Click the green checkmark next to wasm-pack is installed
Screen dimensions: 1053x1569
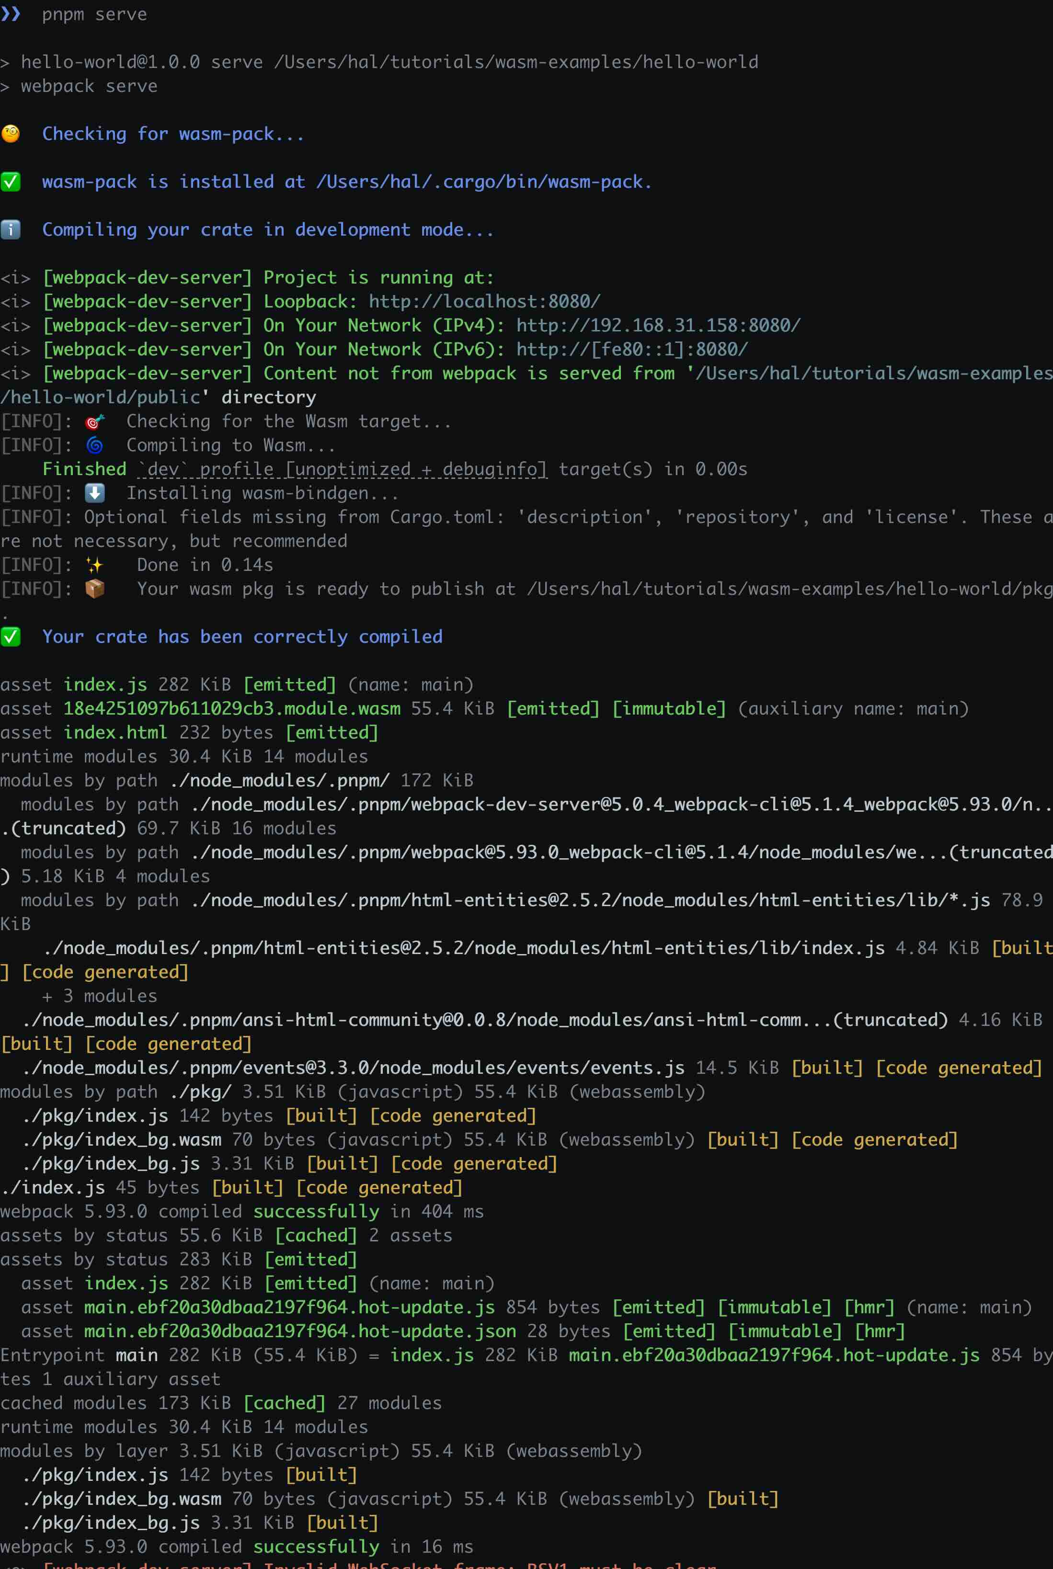point(11,182)
